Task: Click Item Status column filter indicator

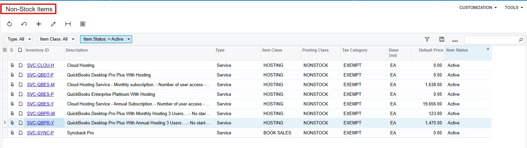Action: click(488, 49)
